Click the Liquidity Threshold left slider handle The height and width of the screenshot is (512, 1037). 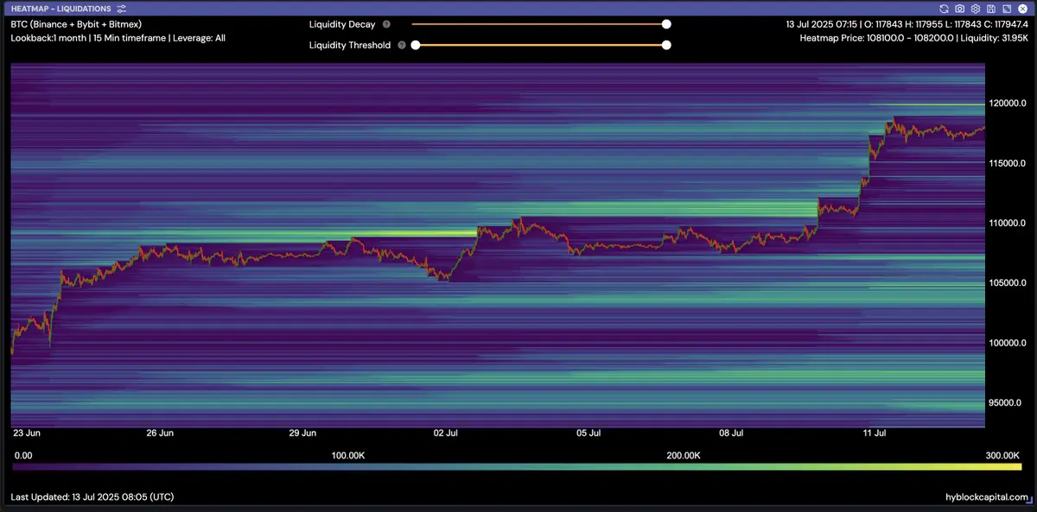click(x=416, y=45)
